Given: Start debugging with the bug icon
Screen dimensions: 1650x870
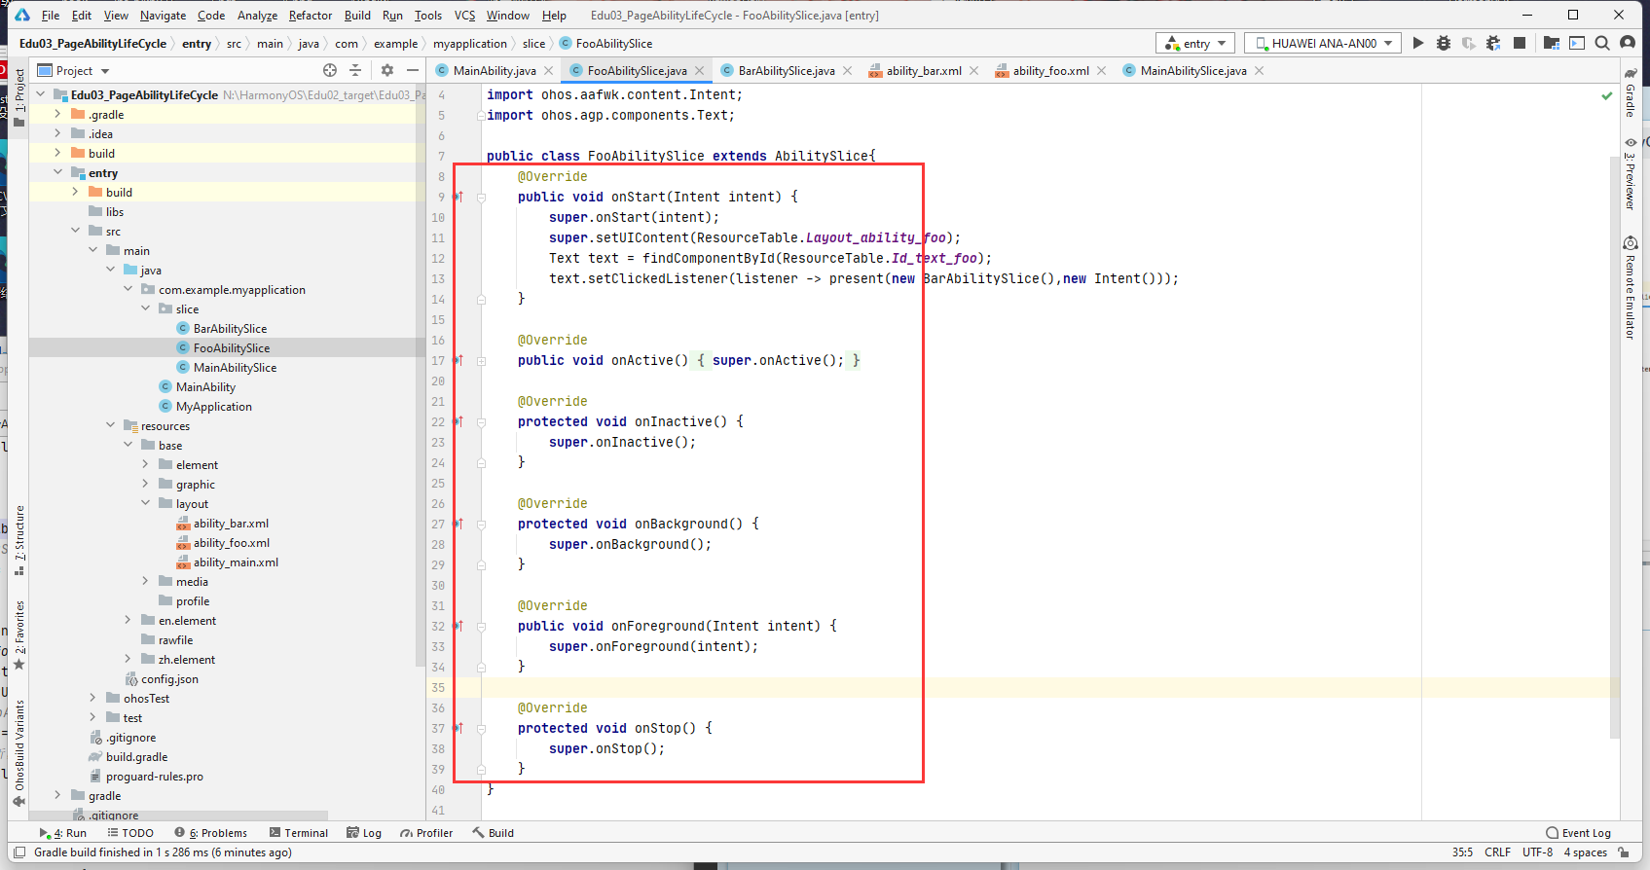Looking at the screenshot, I should (1443, 43).
